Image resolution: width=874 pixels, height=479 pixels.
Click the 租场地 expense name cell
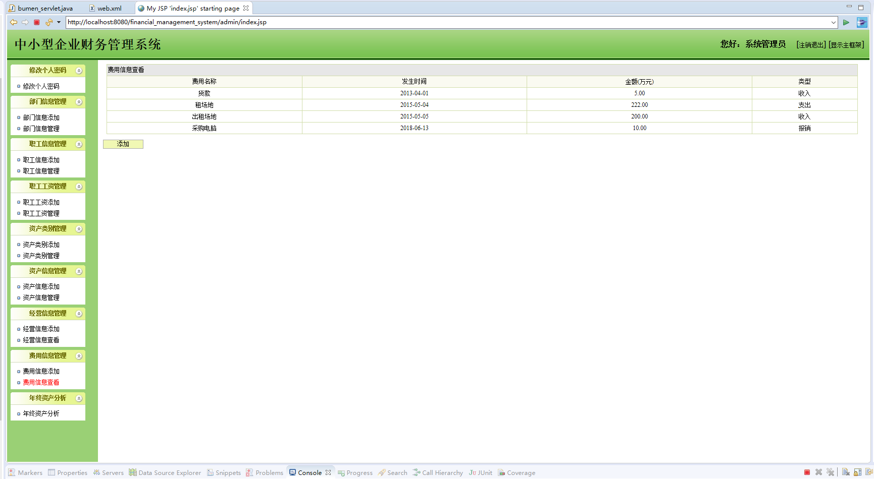(204, 105)
